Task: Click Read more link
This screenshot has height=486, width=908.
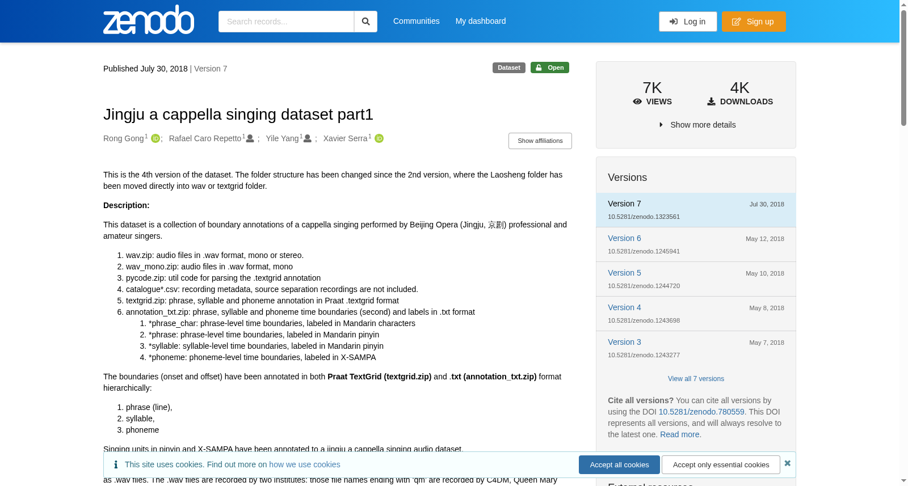Action: coord(679,434)
